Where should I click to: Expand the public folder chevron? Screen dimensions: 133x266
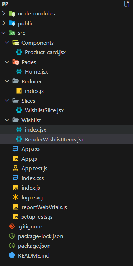pyautogui.click(x=4, y=23)
